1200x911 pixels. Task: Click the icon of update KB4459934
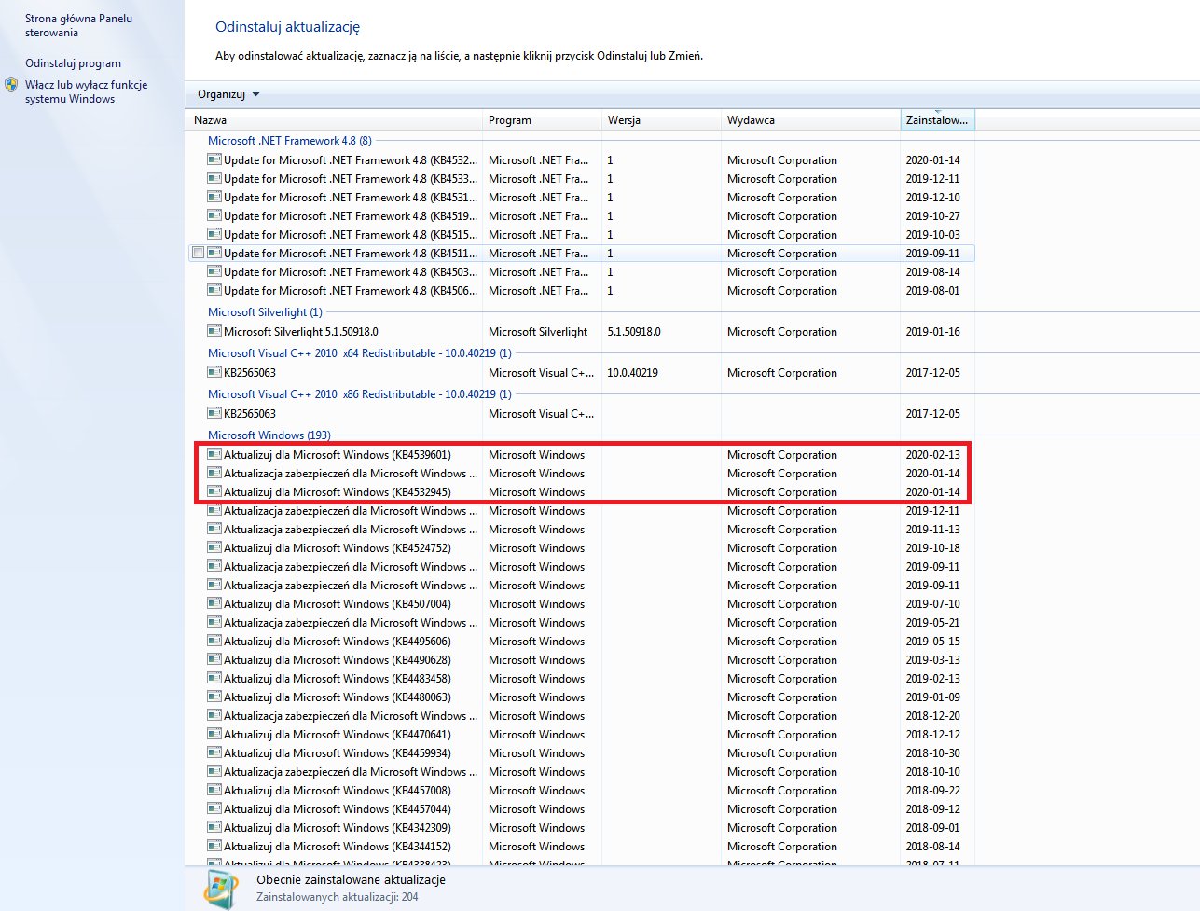click(x=214, y=752)
